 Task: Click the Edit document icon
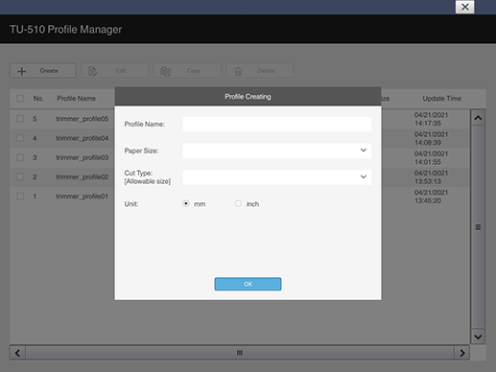92,71
